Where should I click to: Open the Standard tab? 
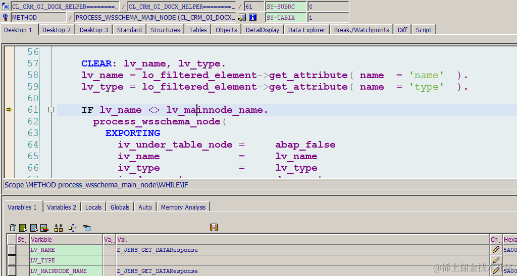130,30
